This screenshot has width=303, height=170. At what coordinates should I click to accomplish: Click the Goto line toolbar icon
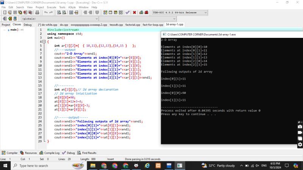coord(77,12)
